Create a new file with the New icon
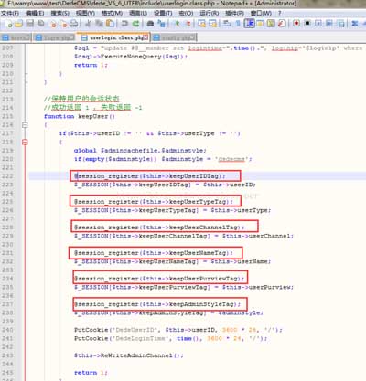Viewport: 366px width, 381px height. tap(9, 24)
